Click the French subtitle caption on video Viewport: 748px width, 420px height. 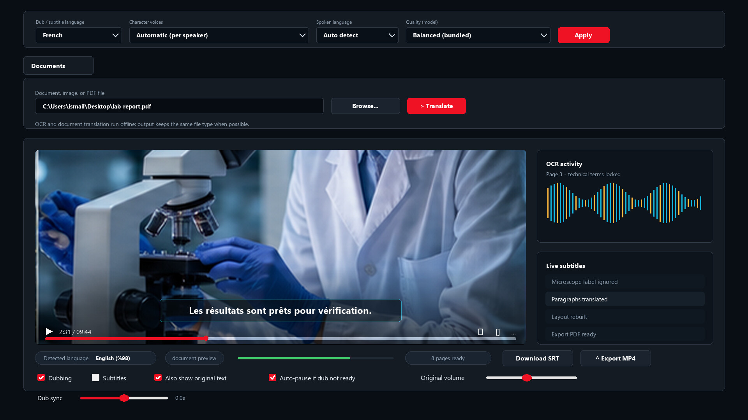point(280,311)
